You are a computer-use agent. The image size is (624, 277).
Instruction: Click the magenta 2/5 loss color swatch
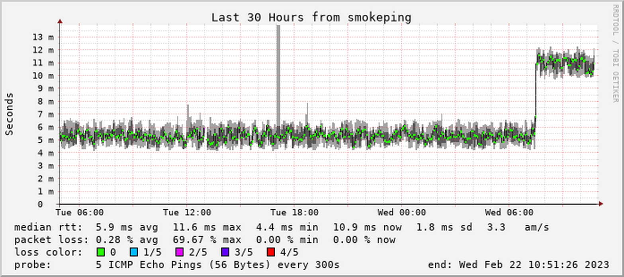click(x=180, y=252)
